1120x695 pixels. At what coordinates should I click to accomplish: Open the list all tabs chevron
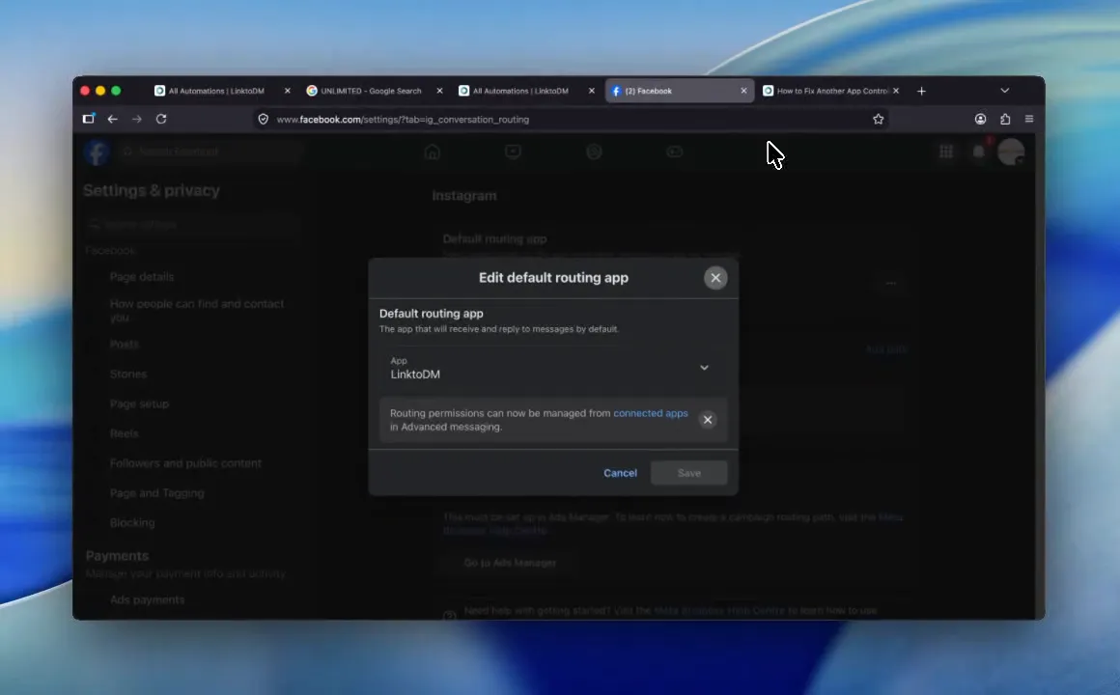coord(1004,91)
